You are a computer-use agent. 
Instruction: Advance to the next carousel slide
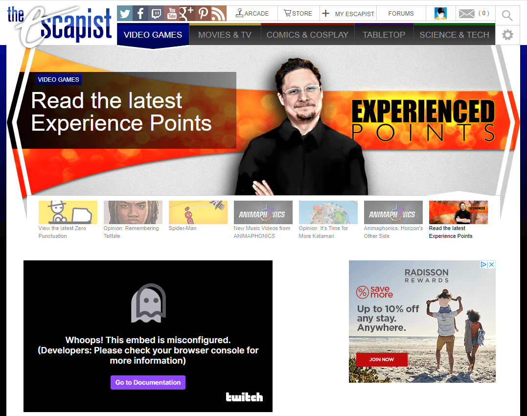point(513,122)
